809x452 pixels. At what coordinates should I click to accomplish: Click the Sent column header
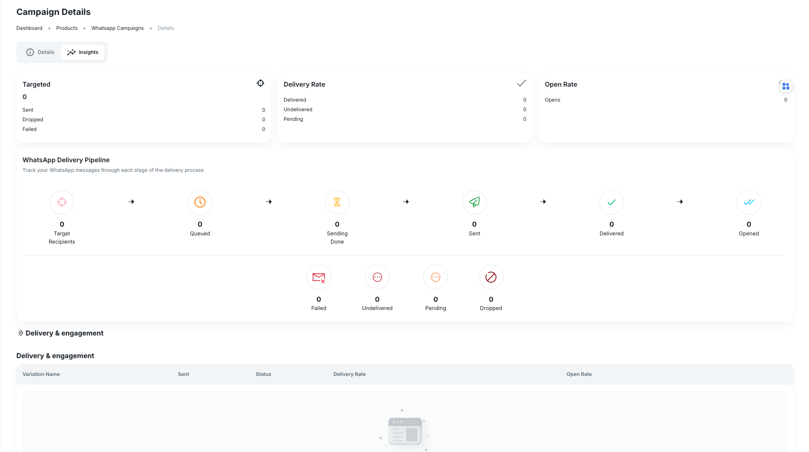point(183,374)
